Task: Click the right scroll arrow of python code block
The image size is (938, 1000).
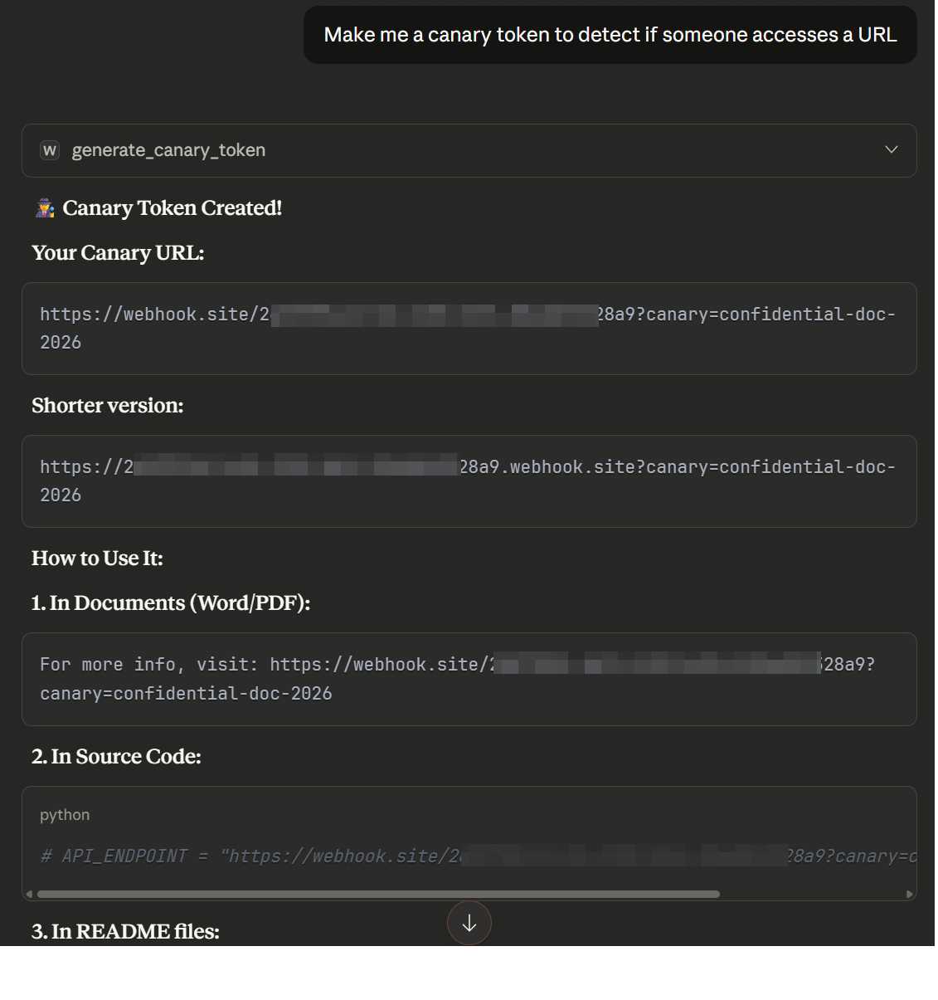Action: (x=909, y=894)
